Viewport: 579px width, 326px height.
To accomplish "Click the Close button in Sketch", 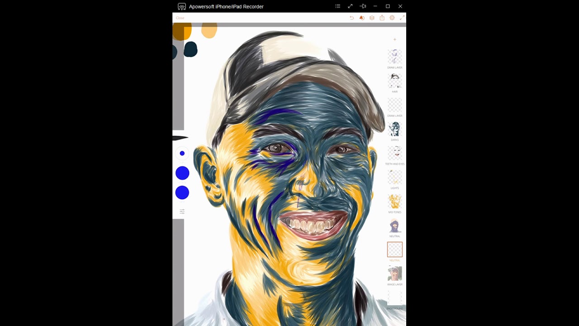I will [x=180, y=18].
